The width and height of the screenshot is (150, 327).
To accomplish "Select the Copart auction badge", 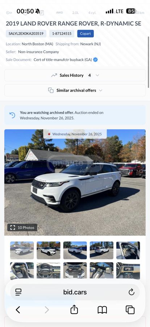I will tap(86, 33).
